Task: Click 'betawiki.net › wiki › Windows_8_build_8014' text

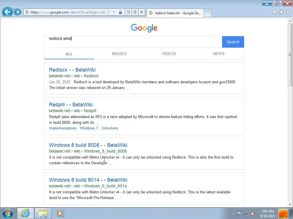Action: coord(88,186)
